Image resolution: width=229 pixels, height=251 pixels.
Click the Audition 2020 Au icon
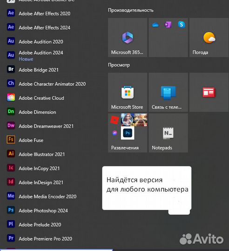(11, 41)
